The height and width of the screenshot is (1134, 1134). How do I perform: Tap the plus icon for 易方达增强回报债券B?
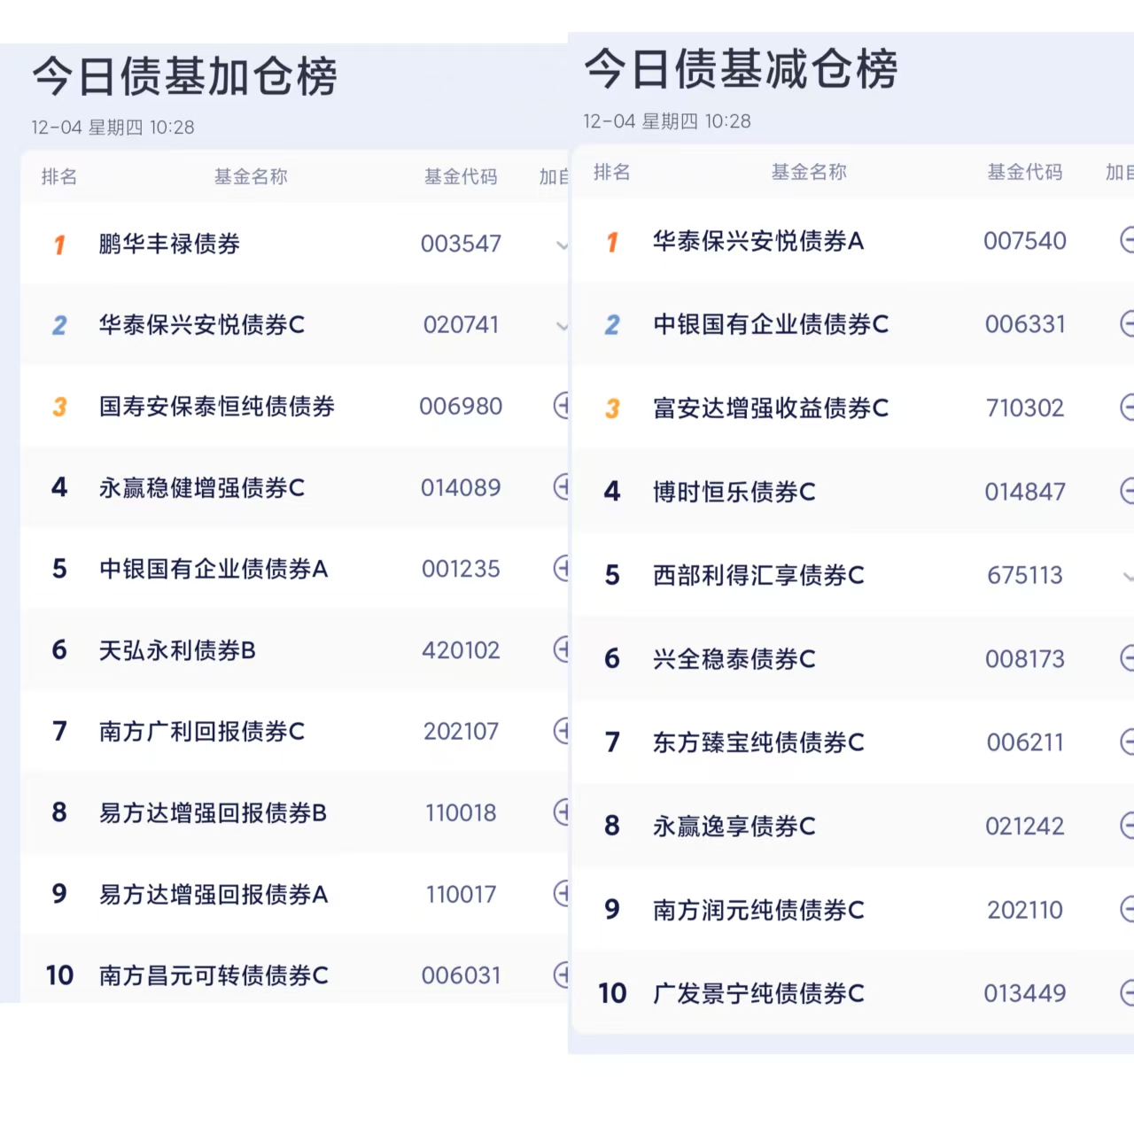click(562, 812)
